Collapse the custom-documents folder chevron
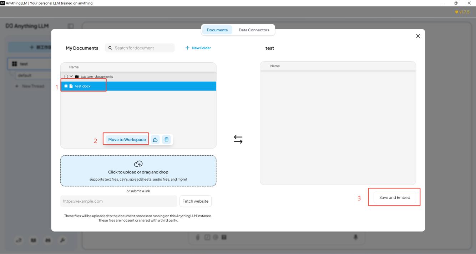Viewport: 476px width, 254px height. 71,77
